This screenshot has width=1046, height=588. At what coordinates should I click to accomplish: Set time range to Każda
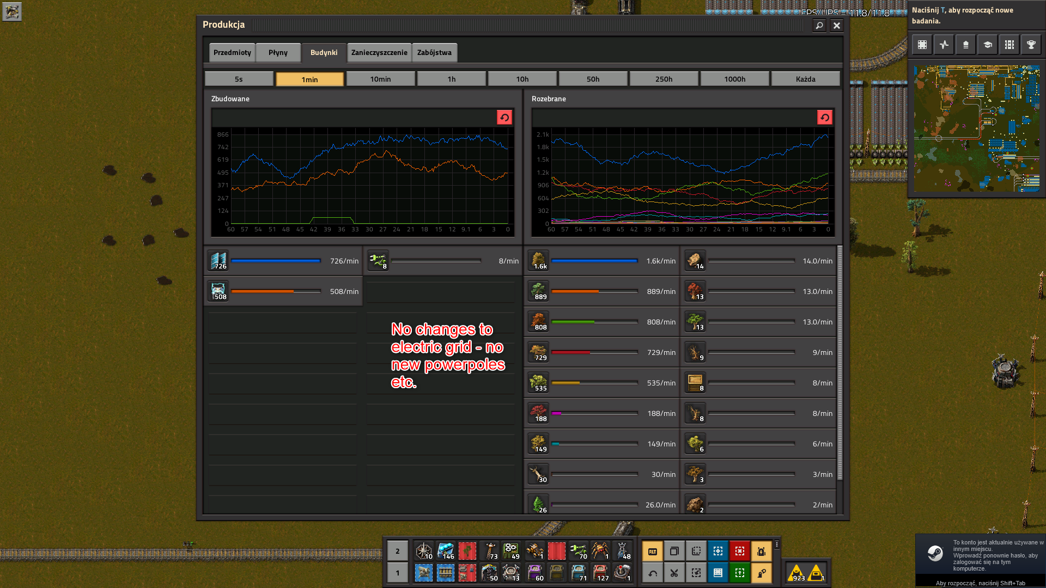806,79
